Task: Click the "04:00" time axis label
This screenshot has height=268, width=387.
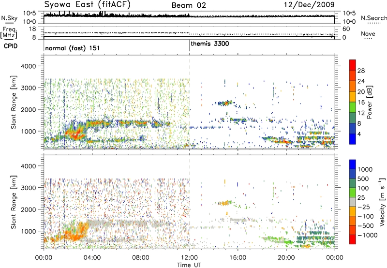Action: click(92, 258)
